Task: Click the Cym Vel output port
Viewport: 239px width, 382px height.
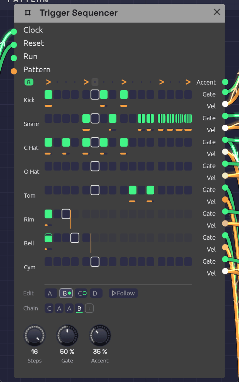Action: pyautogui.click(x=225, y=271)
